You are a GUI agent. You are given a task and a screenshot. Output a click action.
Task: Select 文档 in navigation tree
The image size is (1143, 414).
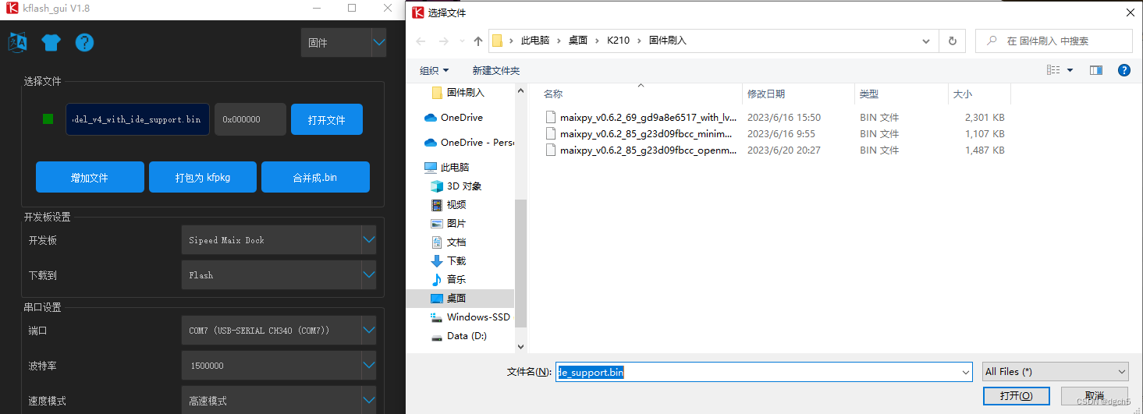click(x=449, y=242)
